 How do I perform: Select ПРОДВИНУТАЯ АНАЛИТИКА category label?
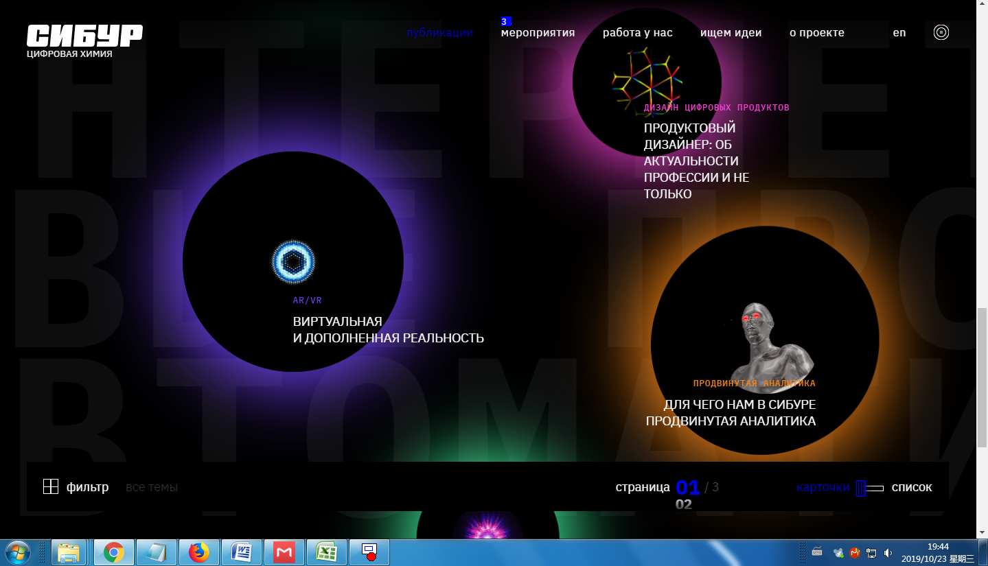pos(754,384)
